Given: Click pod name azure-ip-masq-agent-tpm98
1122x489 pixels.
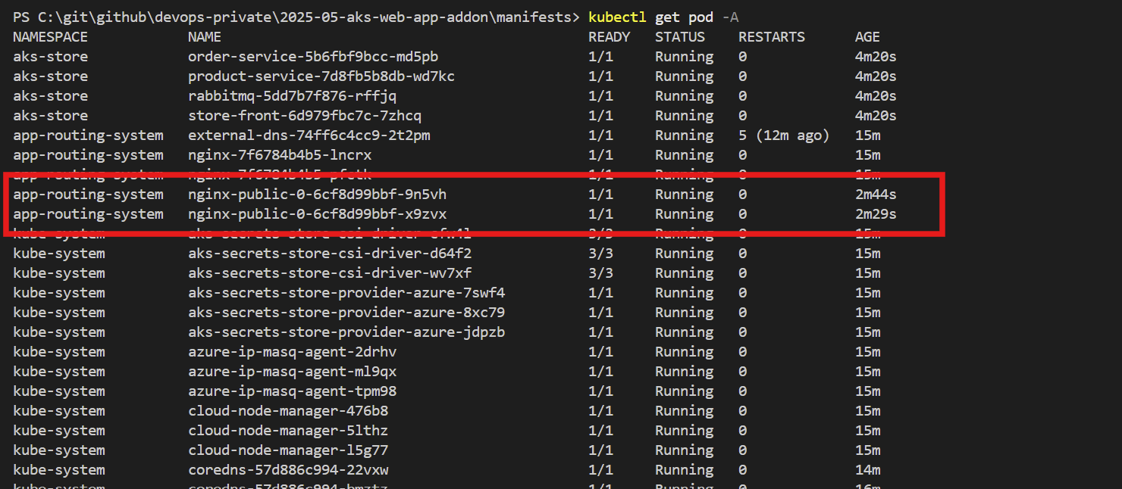Looking at the screenshot, I should pyautogui.click(x=293, y=391).
